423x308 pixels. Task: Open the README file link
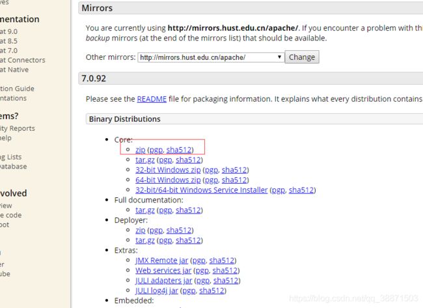pos(152,99)
